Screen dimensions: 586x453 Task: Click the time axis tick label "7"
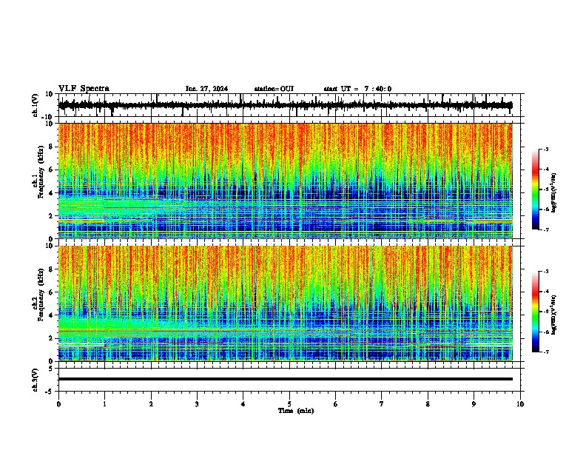pyautogui.click(x=382, y=404)
